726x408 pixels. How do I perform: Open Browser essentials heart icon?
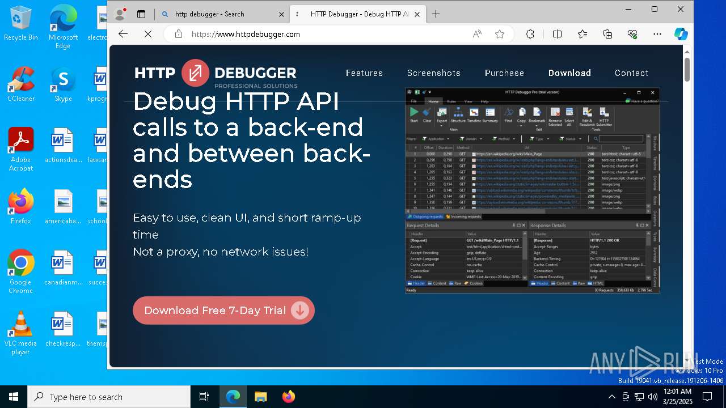click(632, 34)
